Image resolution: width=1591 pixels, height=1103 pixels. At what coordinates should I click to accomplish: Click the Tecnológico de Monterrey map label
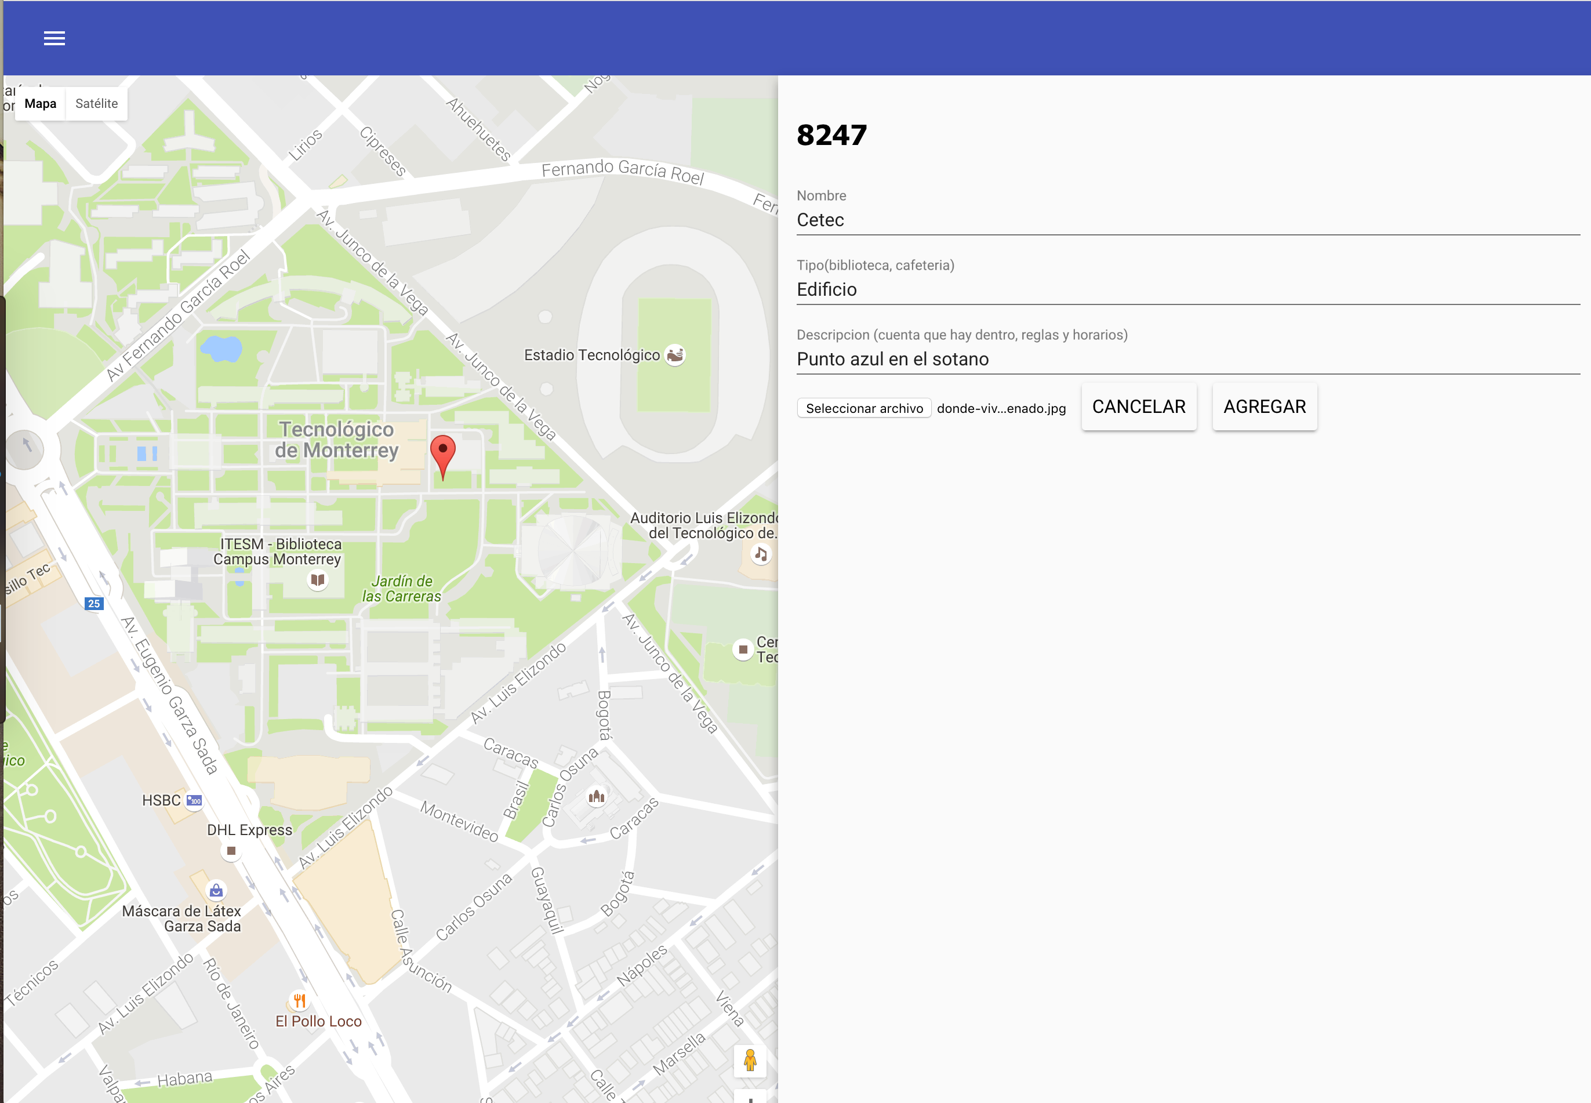[336, 440]
